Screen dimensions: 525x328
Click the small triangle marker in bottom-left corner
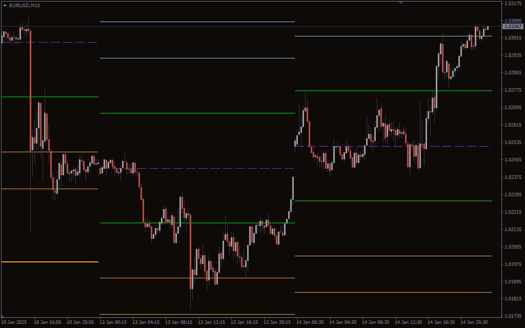tap(3, 315)
